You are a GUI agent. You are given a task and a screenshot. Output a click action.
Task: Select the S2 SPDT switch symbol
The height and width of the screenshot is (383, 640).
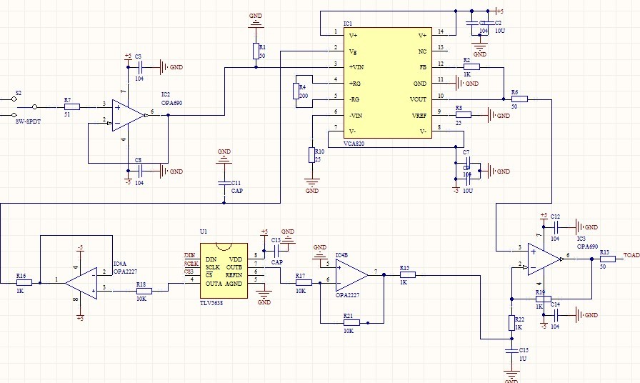(x=19, y=107)
